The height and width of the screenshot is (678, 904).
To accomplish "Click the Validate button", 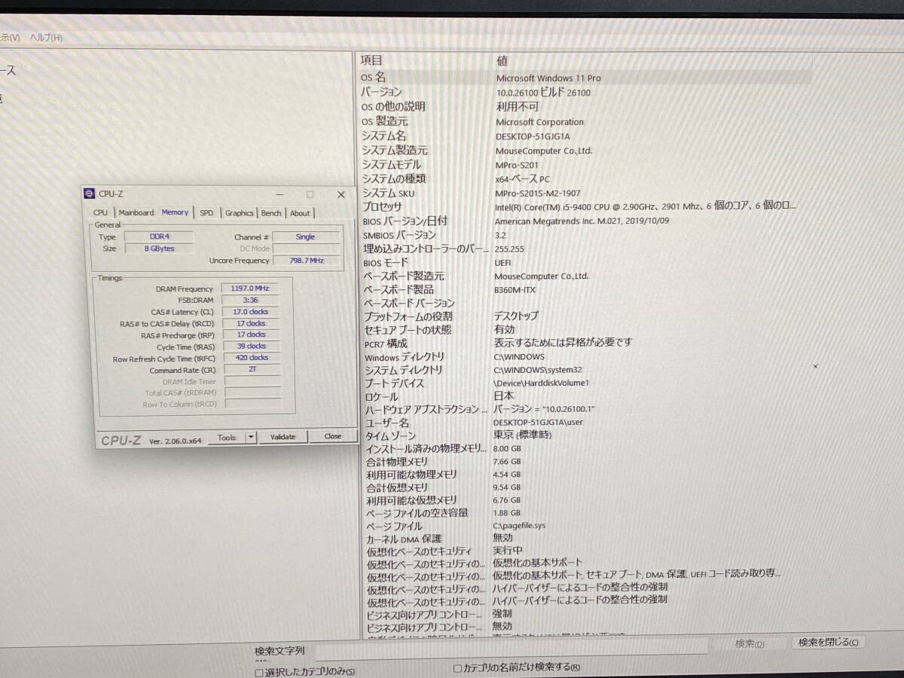I will (x=283, y=436).
